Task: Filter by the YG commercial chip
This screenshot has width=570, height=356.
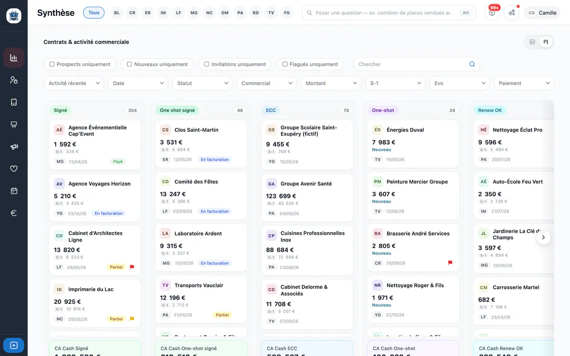Action: (x=287, y=13)
